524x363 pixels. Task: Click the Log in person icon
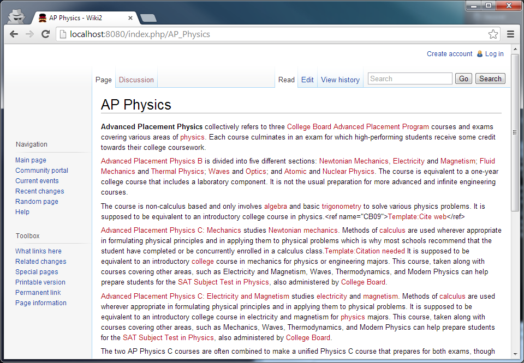click(479, 53)
